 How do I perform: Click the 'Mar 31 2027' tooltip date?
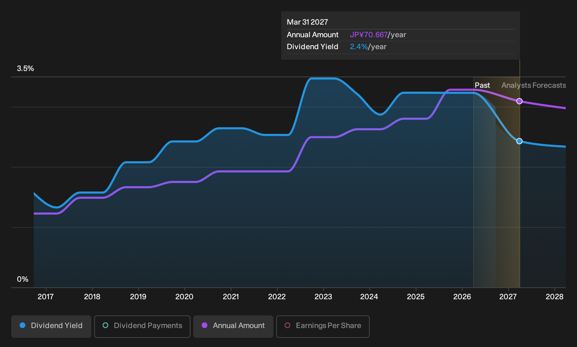point(307,22)
